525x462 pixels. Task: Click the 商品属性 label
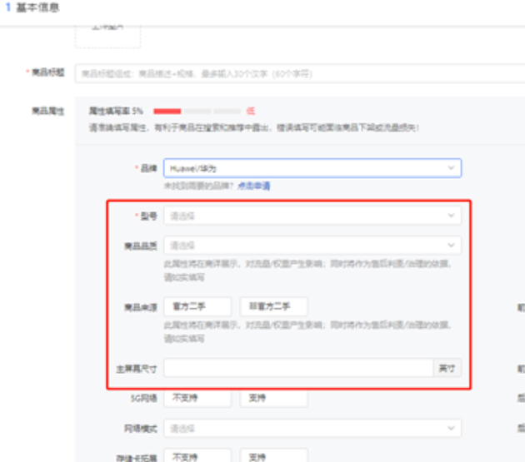(47, 111)
